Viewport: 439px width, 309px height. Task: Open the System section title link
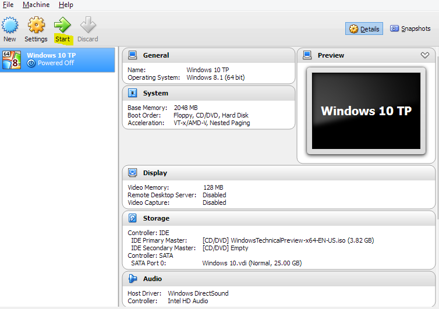[x=155, y=93]
